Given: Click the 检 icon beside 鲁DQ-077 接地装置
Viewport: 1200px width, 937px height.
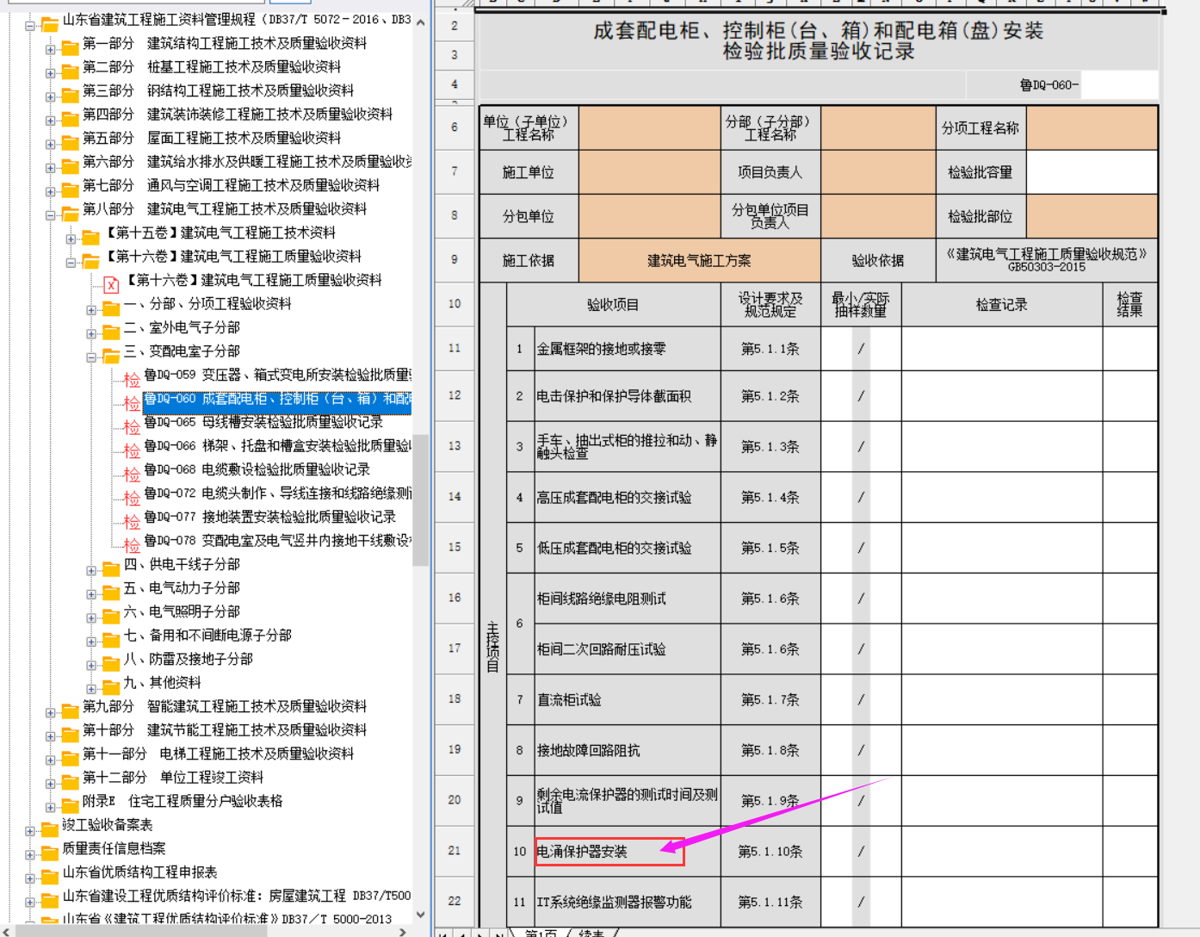Looking at the screenshot, I should 132,520.
